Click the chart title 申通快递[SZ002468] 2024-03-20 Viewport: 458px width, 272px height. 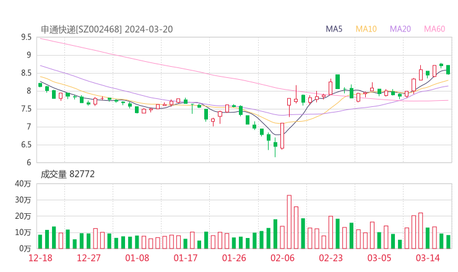[x=106, y=29]
